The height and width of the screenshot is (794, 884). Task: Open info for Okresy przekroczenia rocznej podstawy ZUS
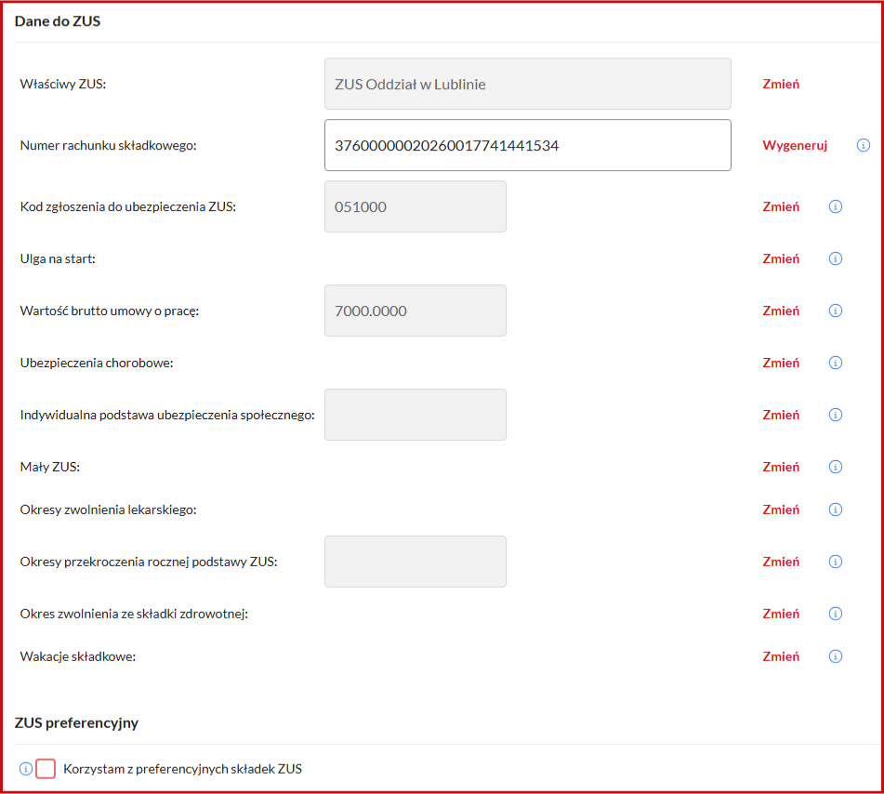[x=836, y=562]
